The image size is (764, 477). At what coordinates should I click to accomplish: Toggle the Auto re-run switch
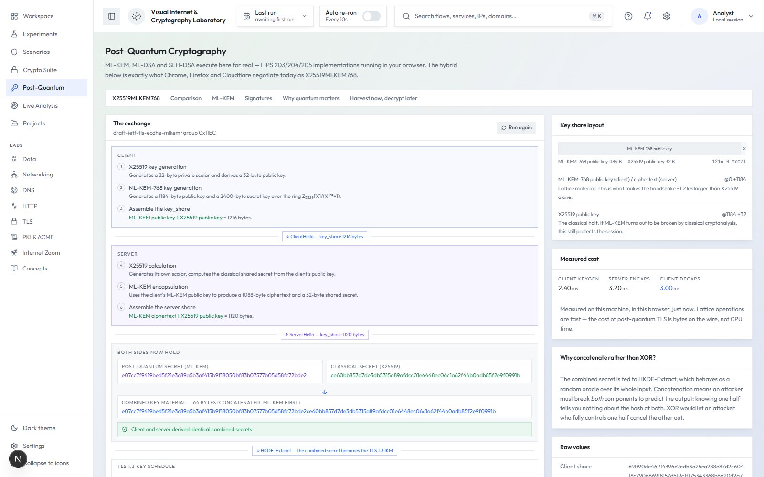371,16
